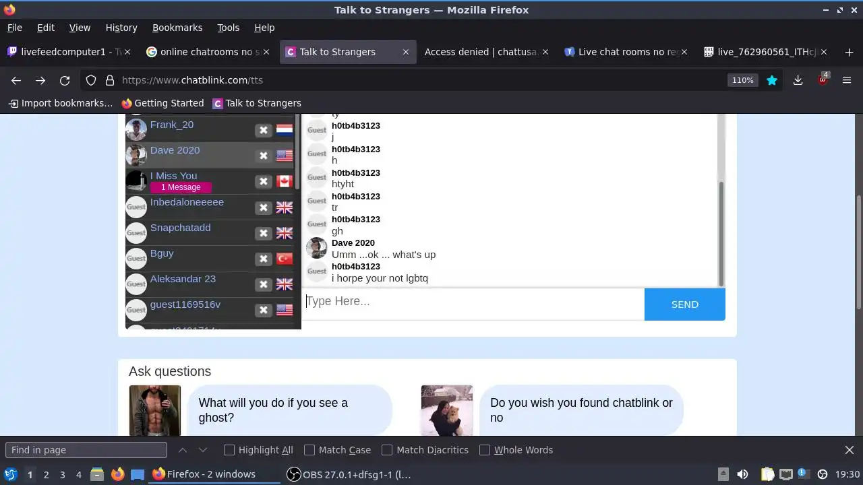Open the 1 Message badge

tap(181, 187)
